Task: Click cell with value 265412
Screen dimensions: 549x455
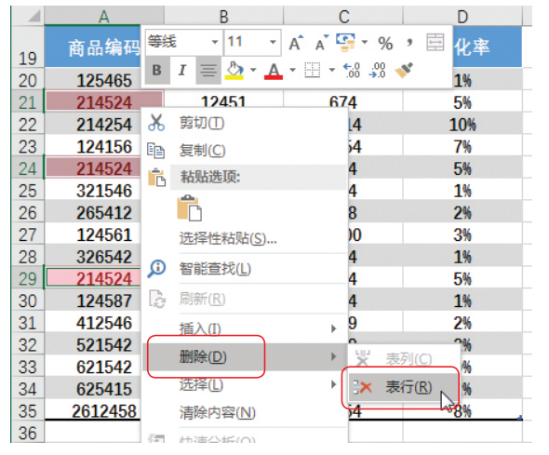Action: point(93,212)
